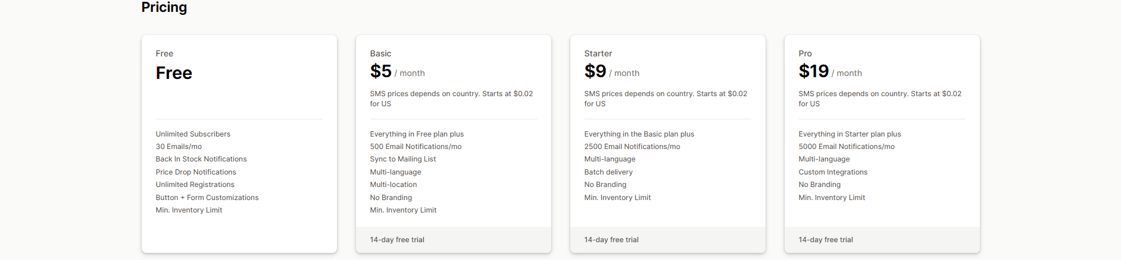Click Basic plan's 14-day free trial footer
This screenshot has height=260, width=1121.
pos(397,240)
